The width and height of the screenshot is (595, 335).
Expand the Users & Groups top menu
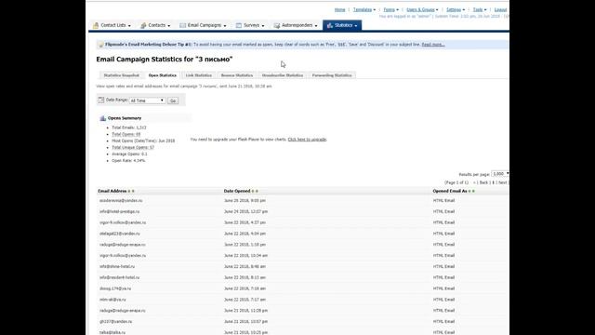[422, 9]
